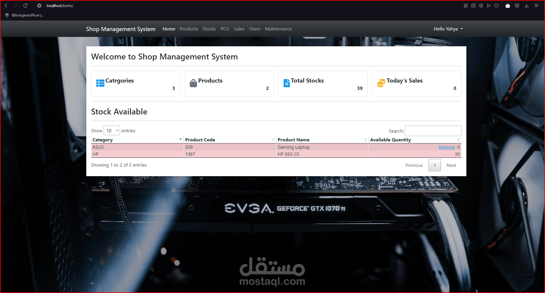The image size is (545, 293).
Task: Open the Stocks nav item
Action: (x=209, y=29)
